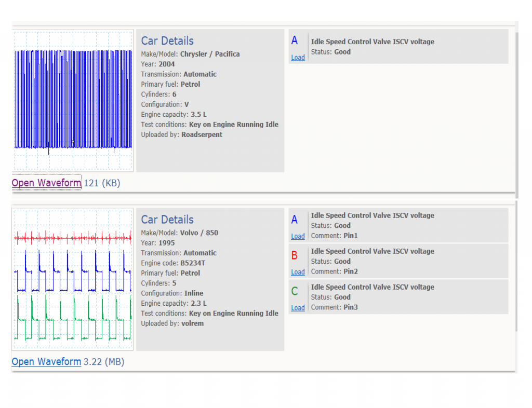Click the red trace in Volvo thumbnail
532x408 pixels.
click(x=73, y=238)
